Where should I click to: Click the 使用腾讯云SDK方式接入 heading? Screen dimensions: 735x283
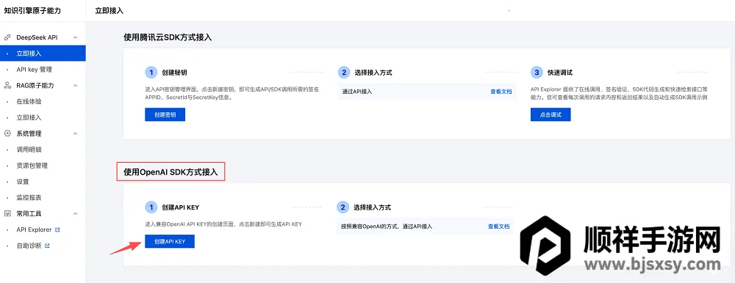point(168,37)
